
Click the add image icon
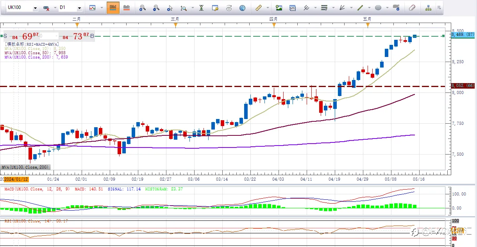[x=279, y=8]
